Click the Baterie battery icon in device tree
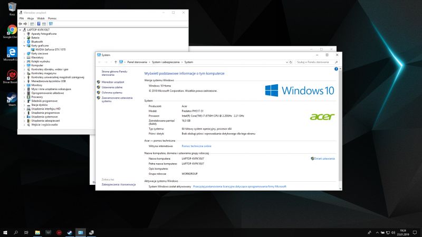422x237 pixels. (28, 38)
